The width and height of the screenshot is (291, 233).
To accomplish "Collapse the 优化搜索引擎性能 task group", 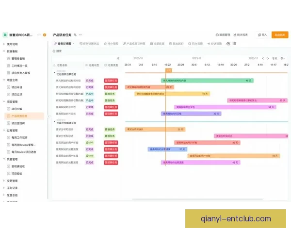I will pos(54,74).
